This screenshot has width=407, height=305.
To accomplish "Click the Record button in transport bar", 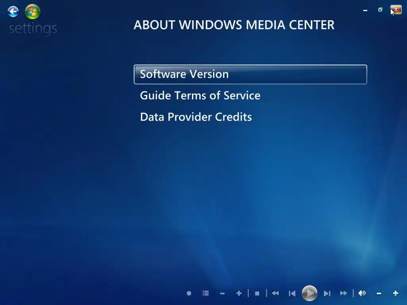I will pos(189,293).
